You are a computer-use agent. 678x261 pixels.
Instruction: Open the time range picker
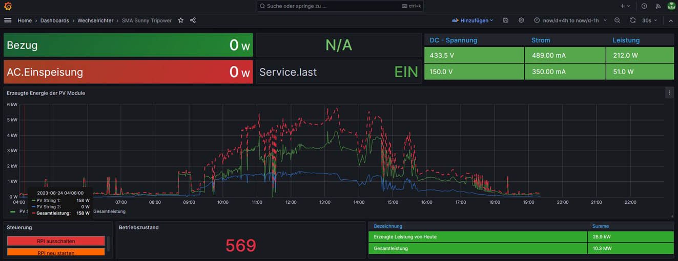coord(570,20)
